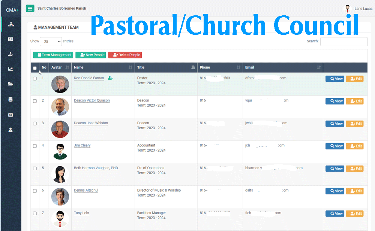This screenshot has width=375, height=231.
Task: Select the checkbox for Jim Cleary's row
Action: pyautogui.click(x=35, y=146)
